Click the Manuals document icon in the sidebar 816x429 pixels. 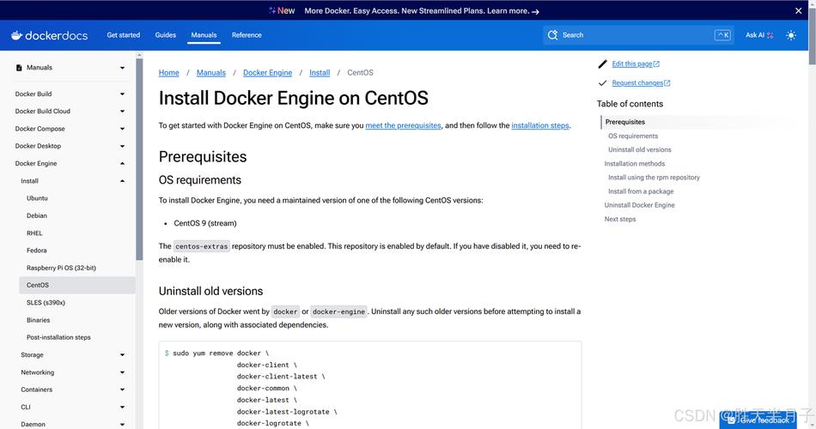19,68
